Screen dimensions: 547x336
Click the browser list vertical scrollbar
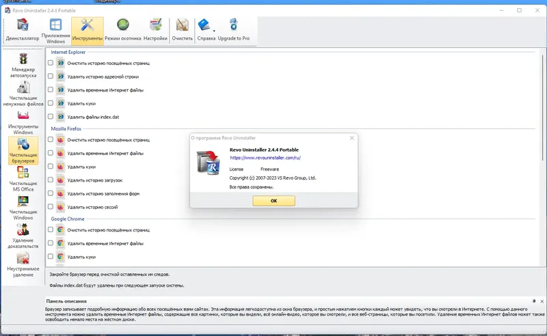click(x=542, y=108)
